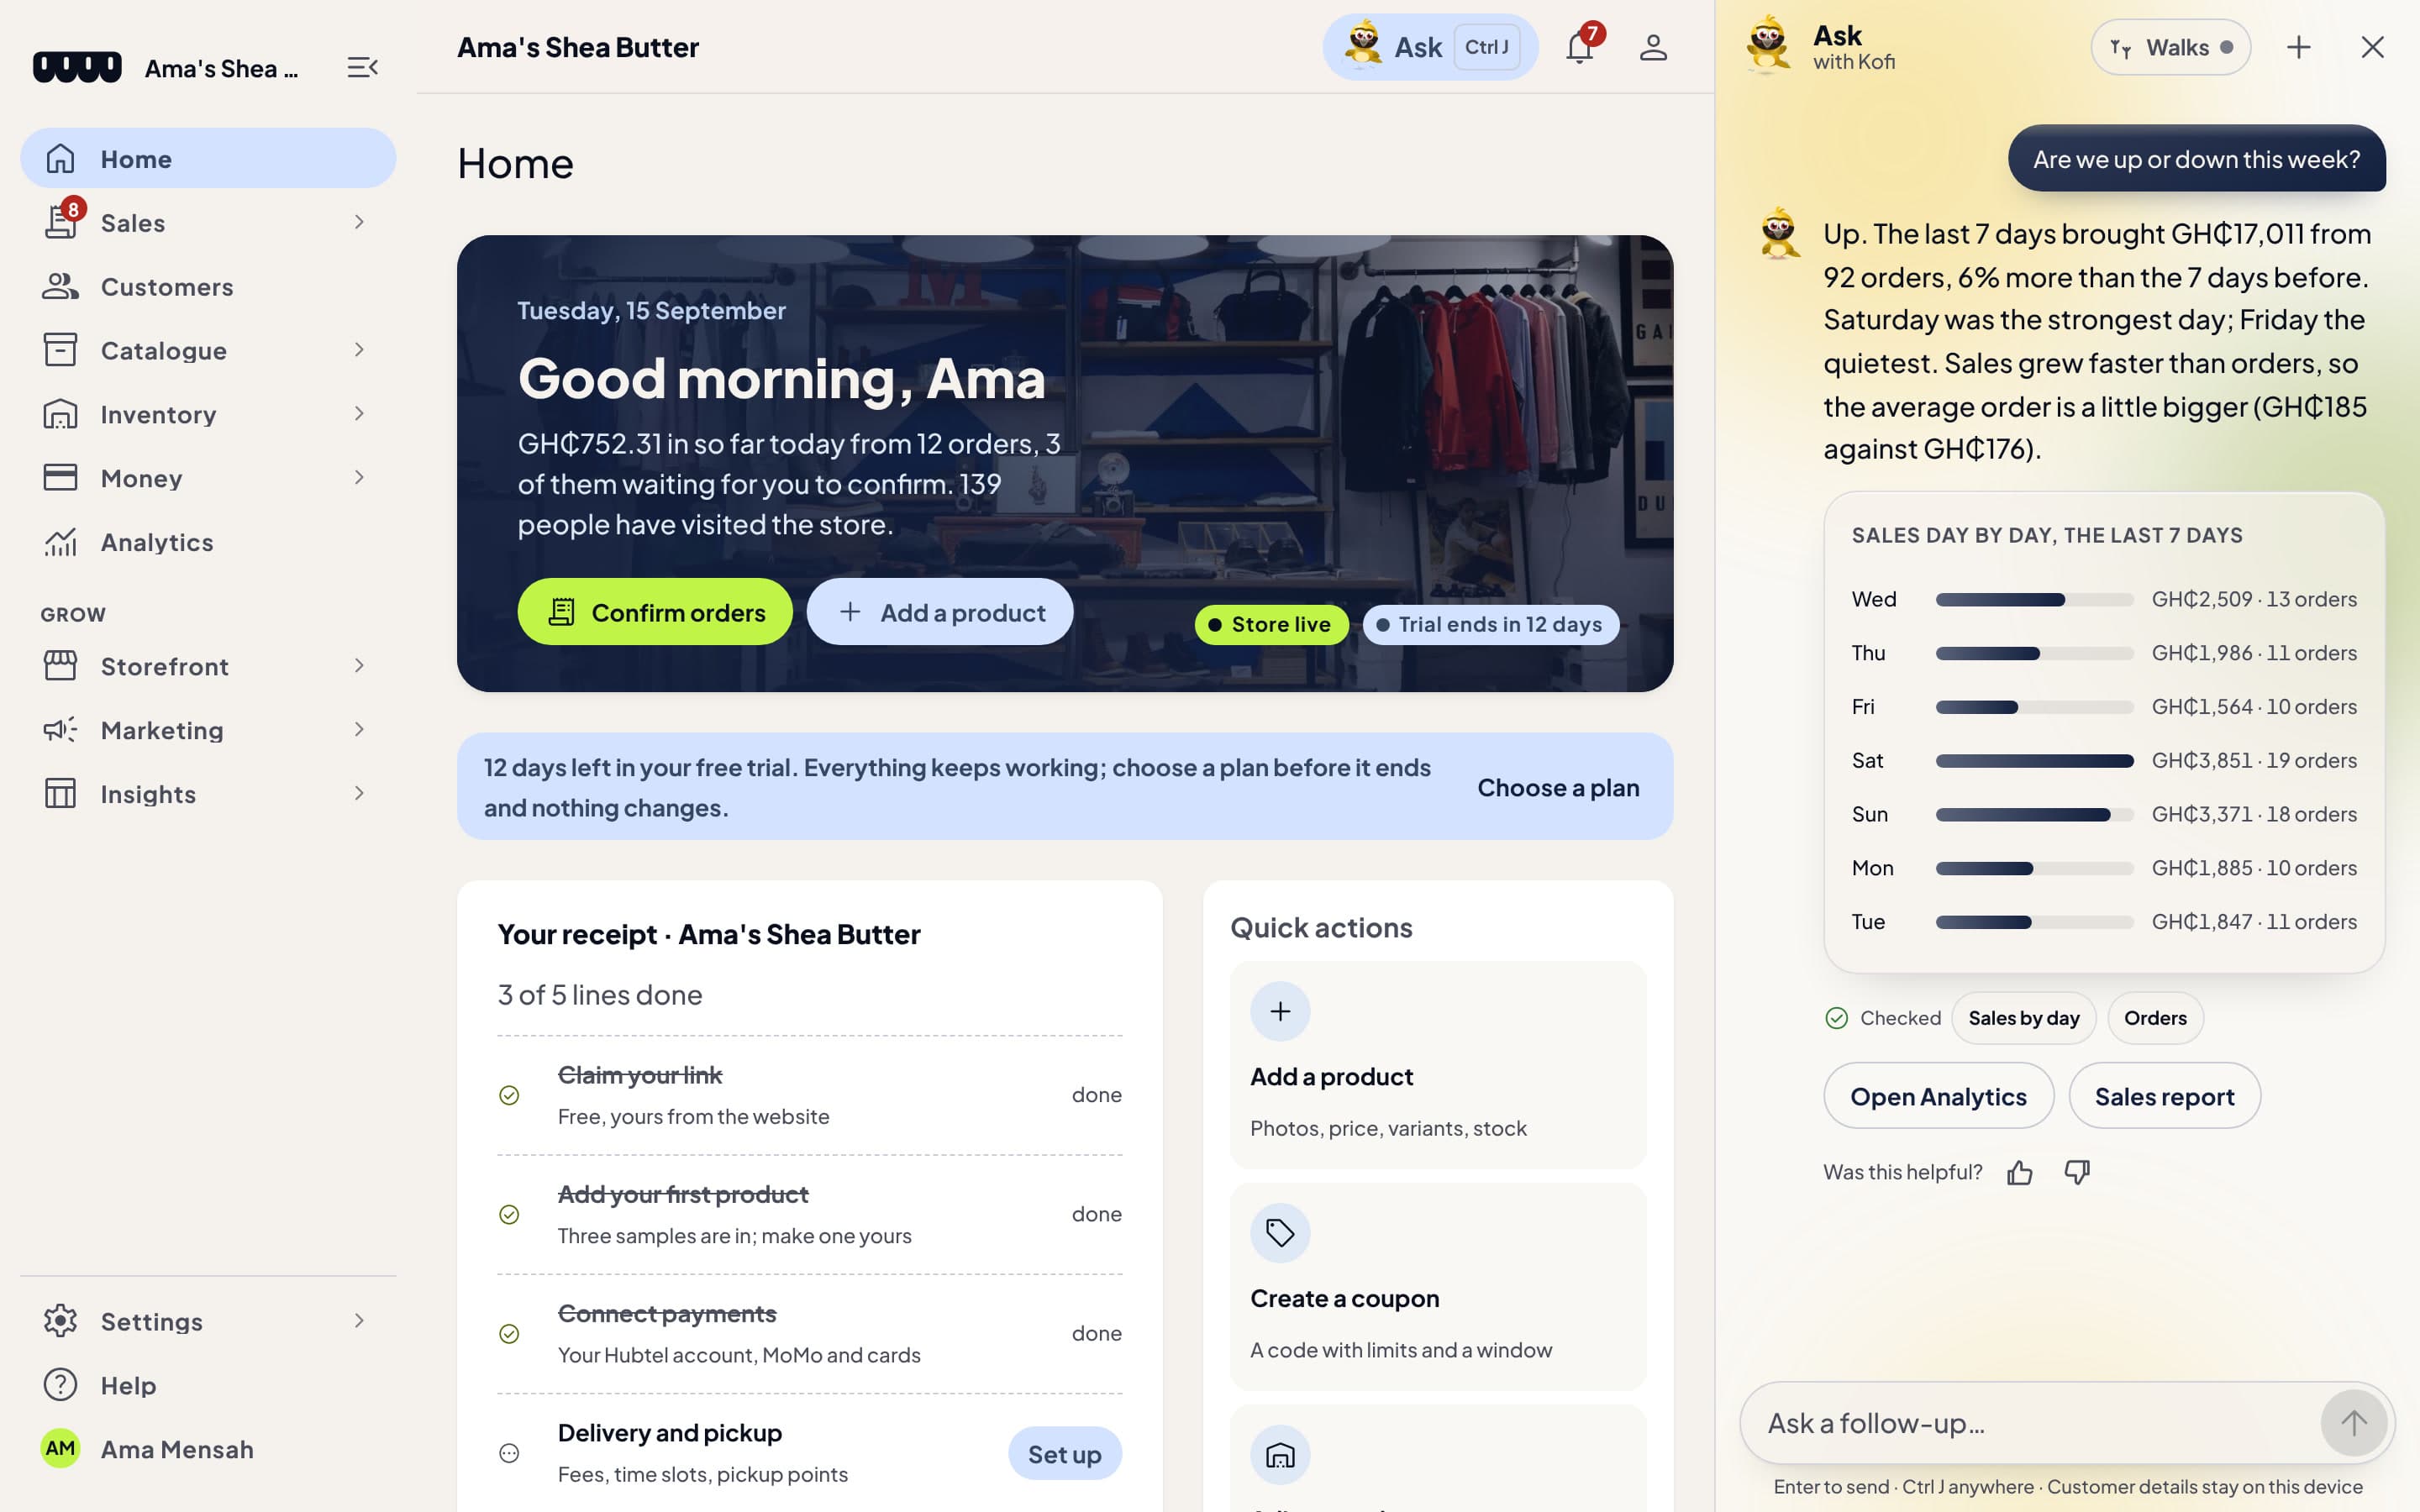This screenshot has width=2420, height=1512.
Task: Open Insights in the sidebar
Action: tap(208, 794)
